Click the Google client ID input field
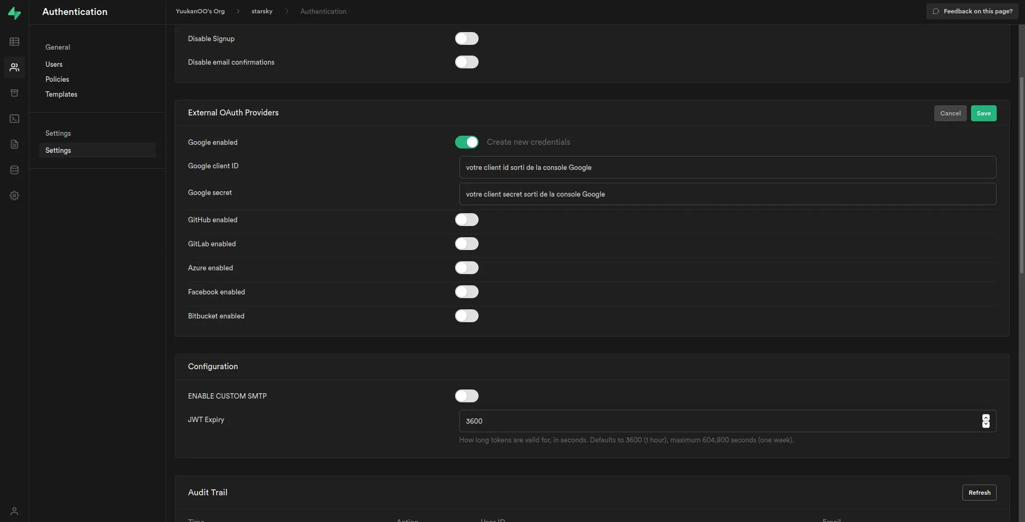 [x=726, y=167]
